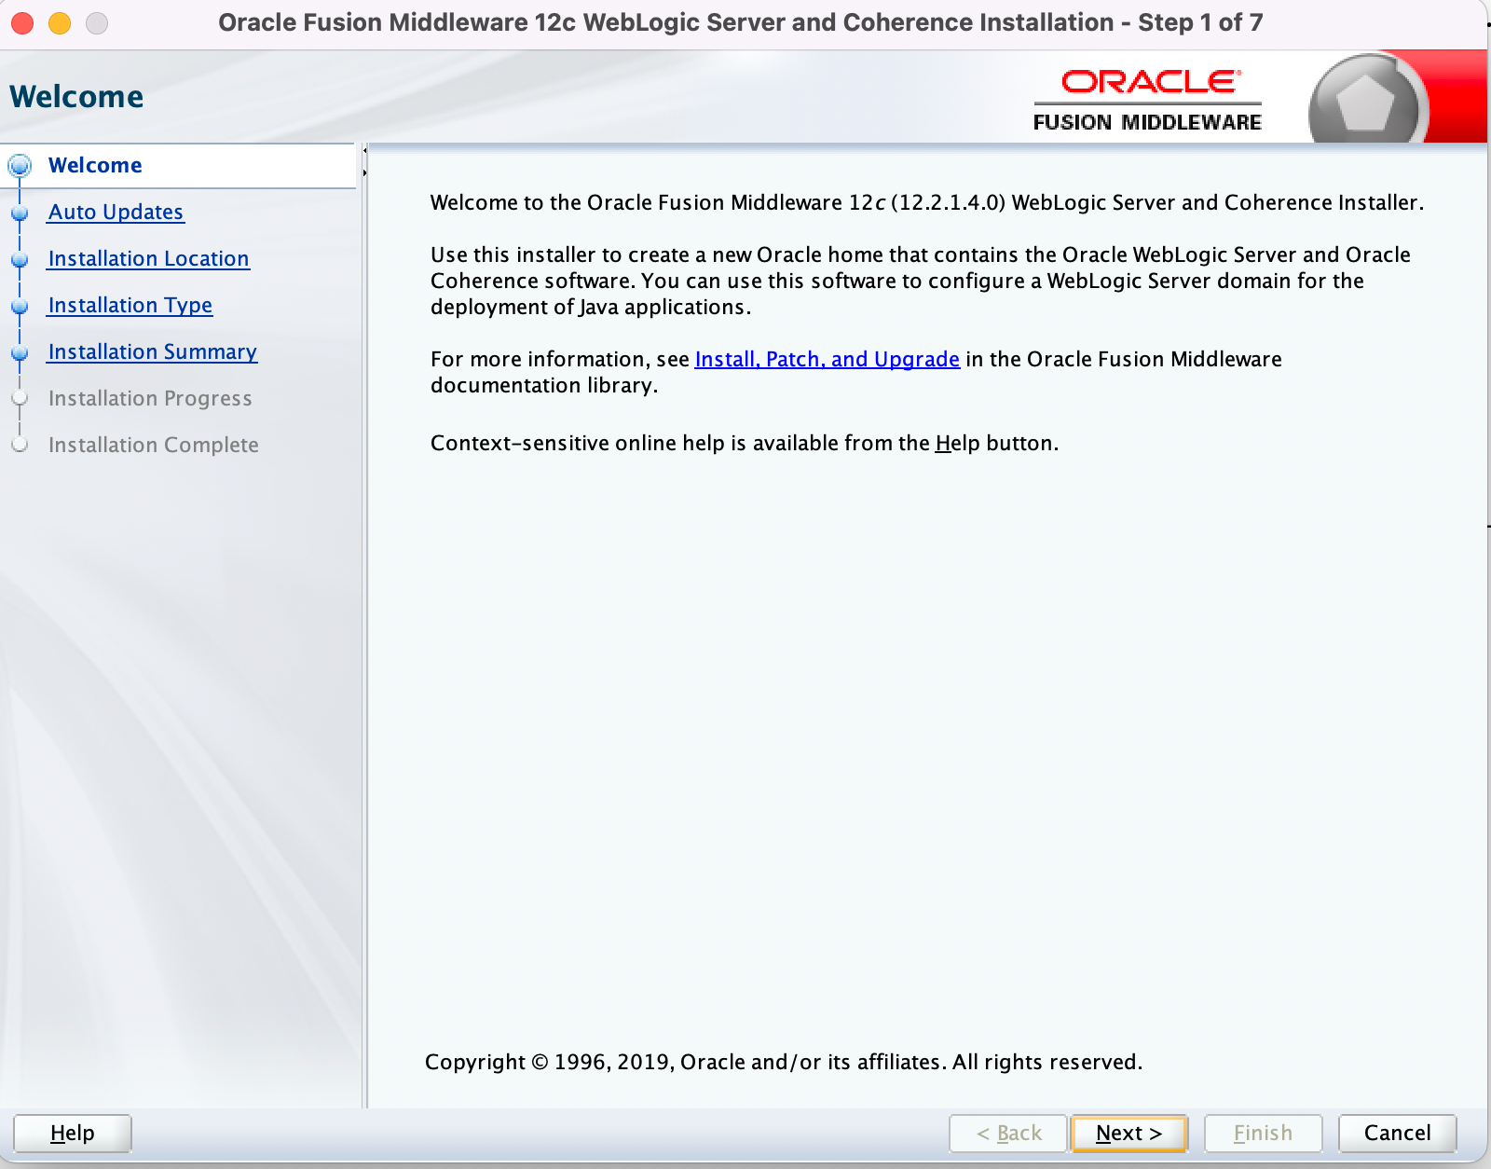Screen dimensions: 1491x1169
Task: Select the Installation Location navigation entry
Action: (x=147, y=258)
